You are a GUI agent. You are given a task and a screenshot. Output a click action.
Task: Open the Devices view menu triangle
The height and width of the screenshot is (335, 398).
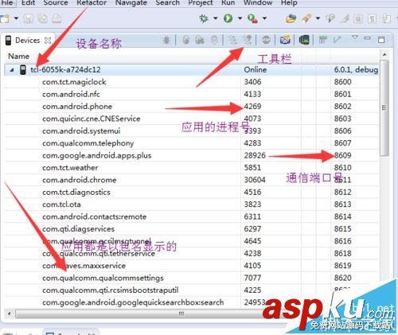[355, 37]
